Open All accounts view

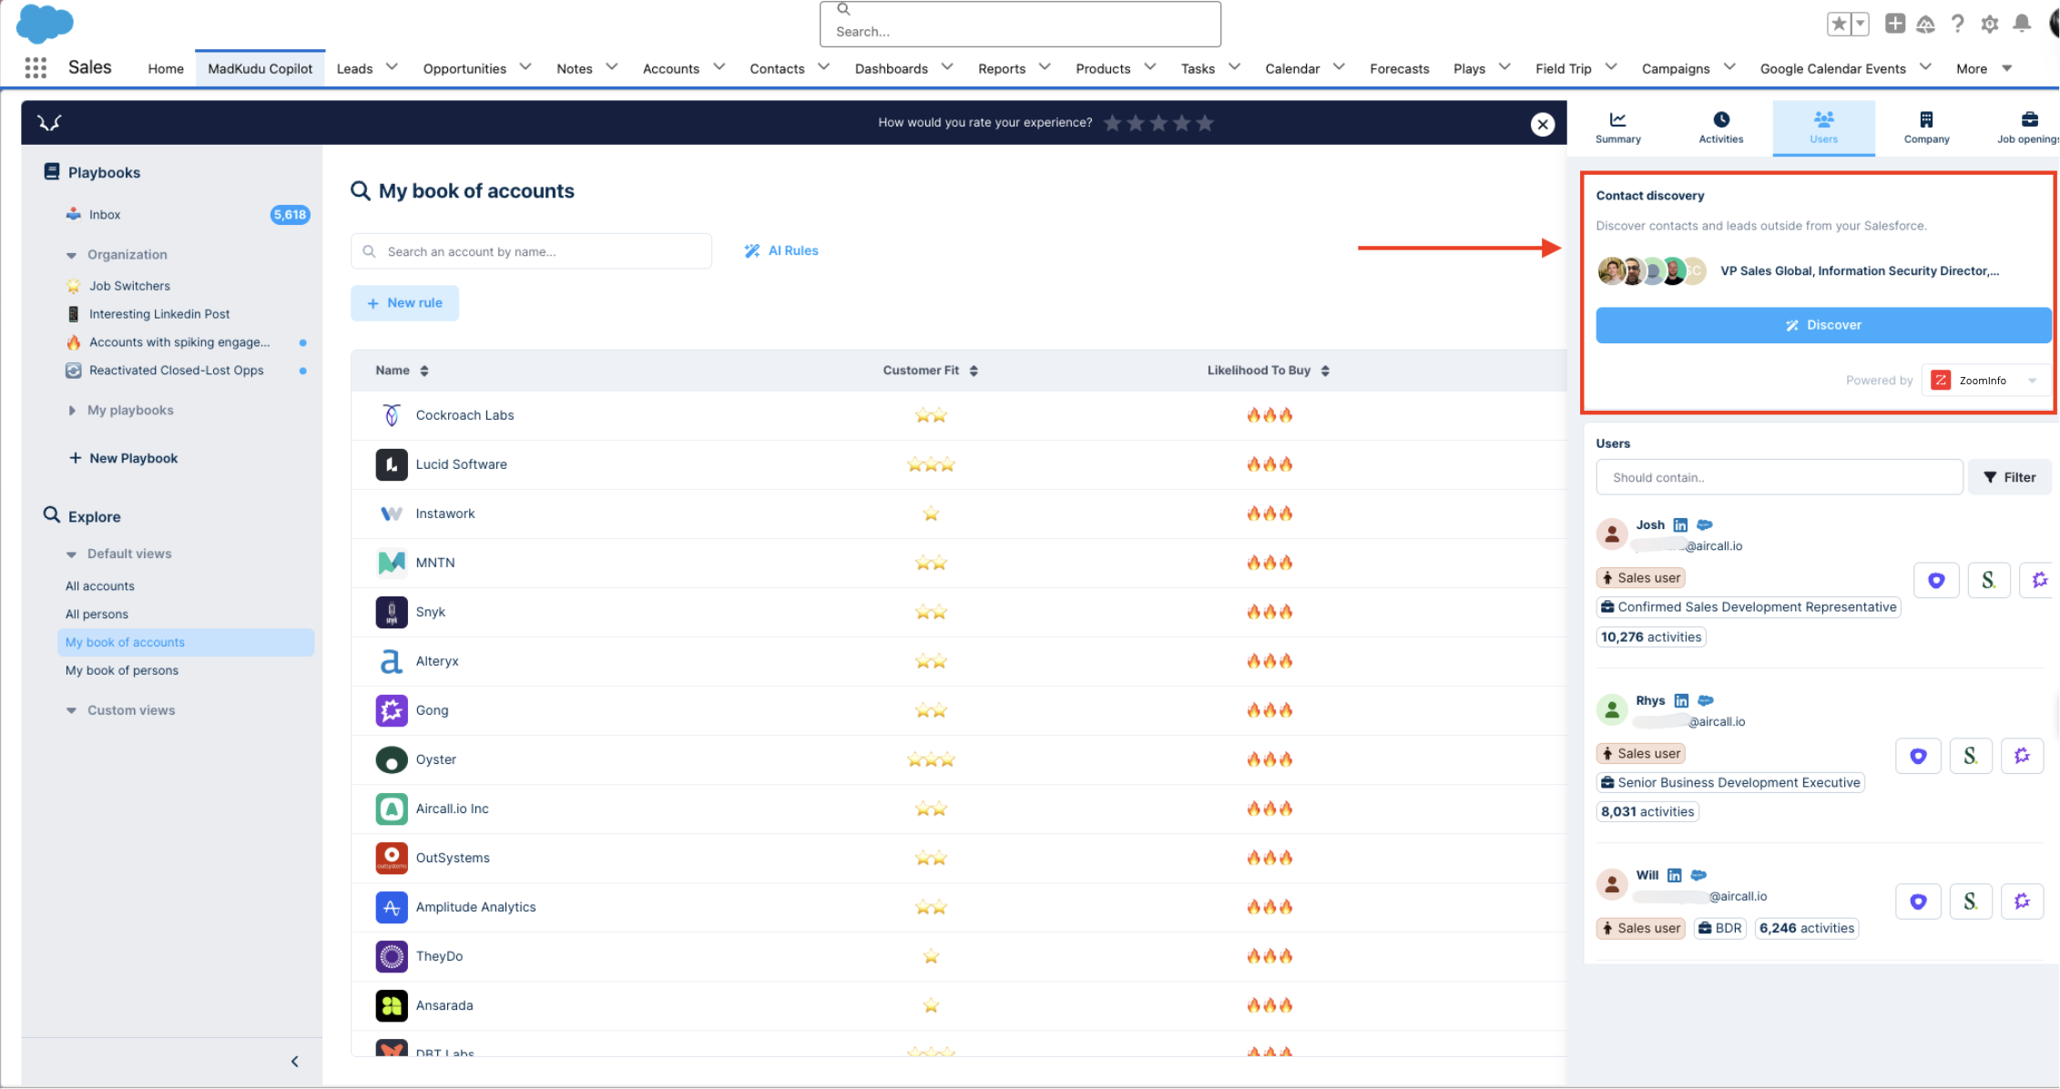(100, 586)
